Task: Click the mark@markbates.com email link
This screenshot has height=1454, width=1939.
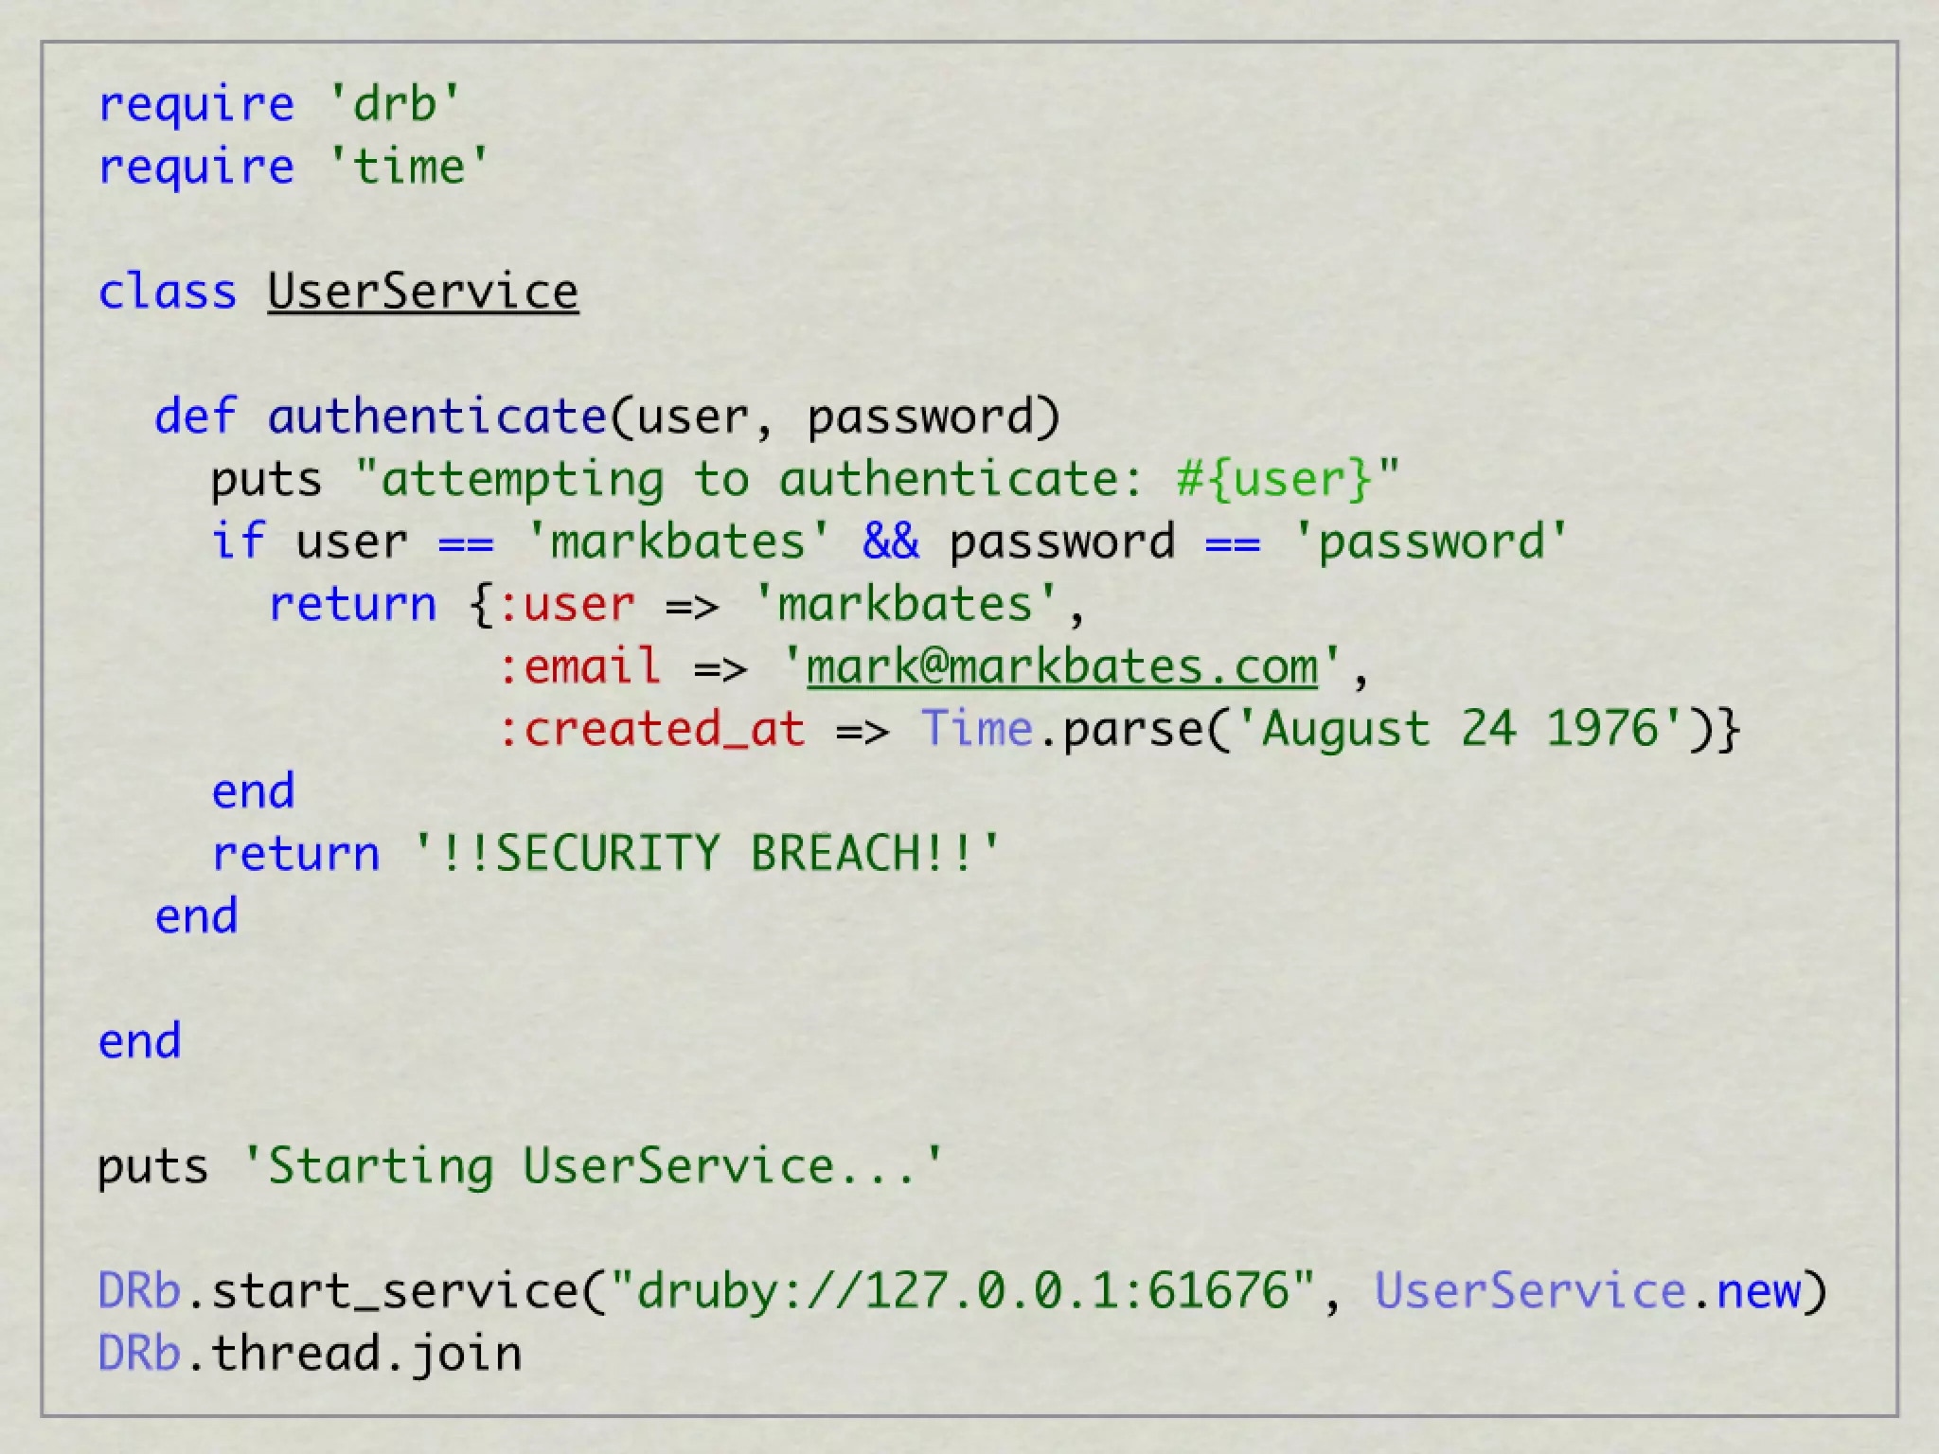Action: (x=1060, y=667)
